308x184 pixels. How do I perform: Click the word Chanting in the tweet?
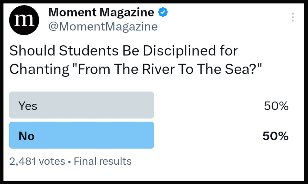(x=39, y=69)
